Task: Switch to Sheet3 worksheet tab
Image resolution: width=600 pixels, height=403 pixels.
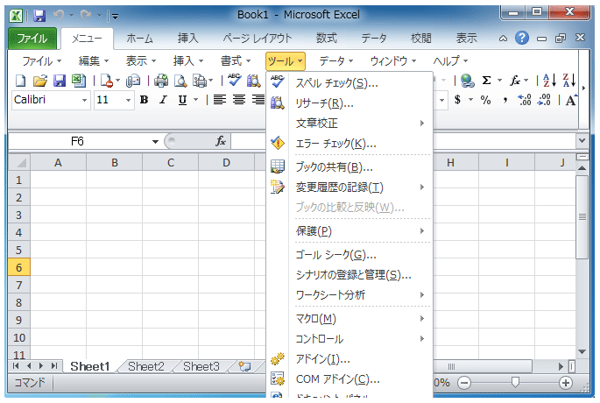Action: pyautogui.click(x=201, y=366)
